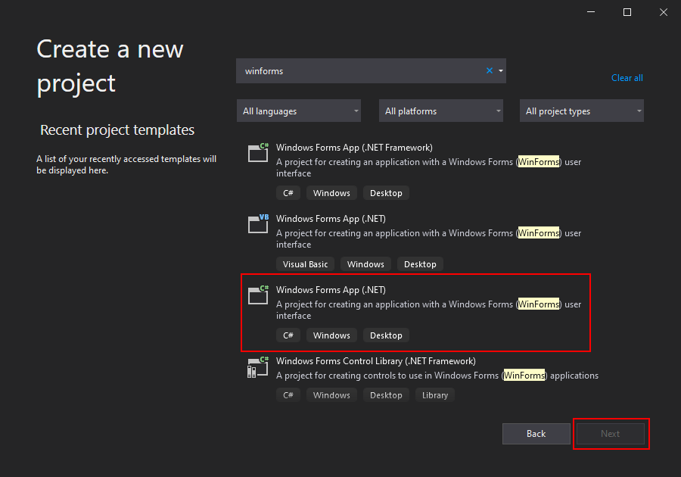Click the Visual Basic Windows Forms App icon
Viewport: 681px width, 477px height.
click(x=258, y=223)
